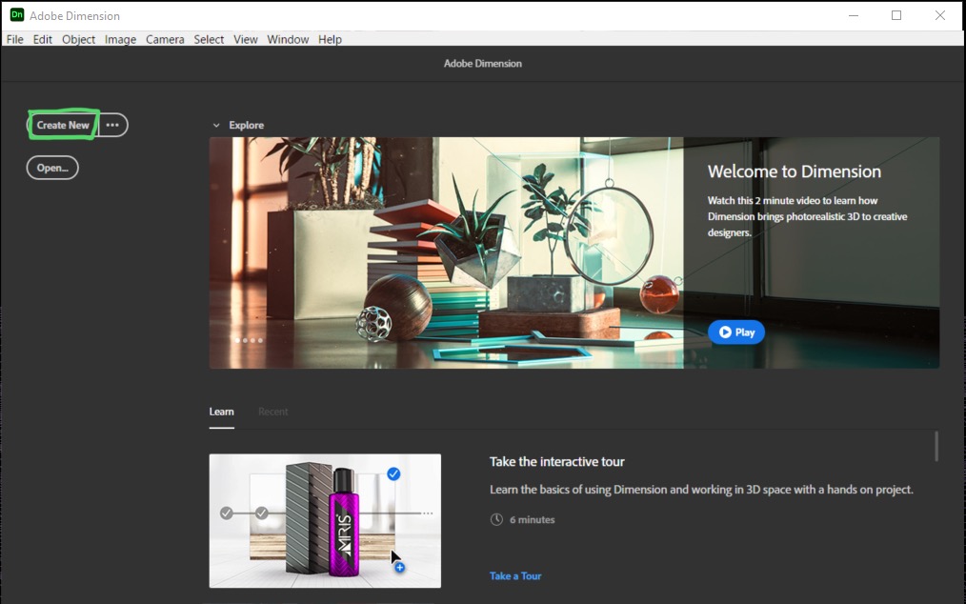Play the Welcome to Dimension video
This screenshot has height=604, width=966.
[x=736, y=332]
